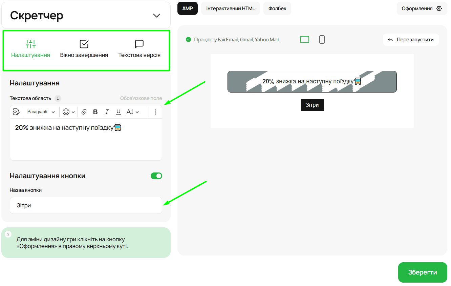Underline the selected text
The image size is (451, 286).
118,112
